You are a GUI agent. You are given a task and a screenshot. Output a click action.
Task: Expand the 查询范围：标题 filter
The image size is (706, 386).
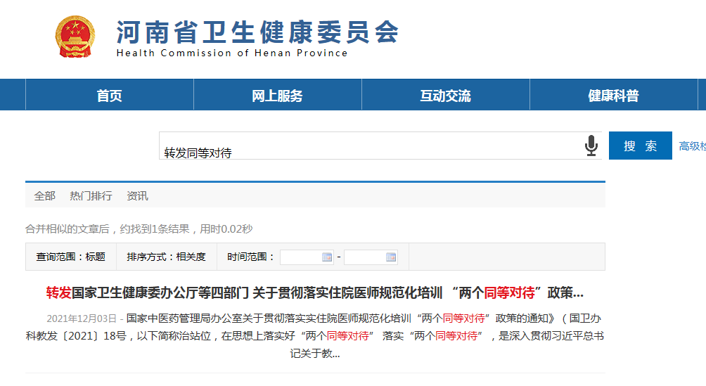(71, 257)
